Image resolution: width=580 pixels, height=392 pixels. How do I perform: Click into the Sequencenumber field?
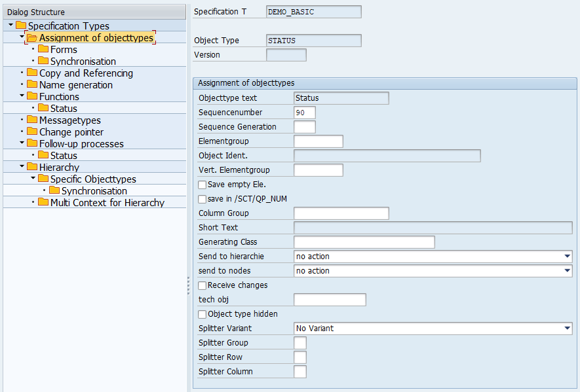[x=304, y=113]
